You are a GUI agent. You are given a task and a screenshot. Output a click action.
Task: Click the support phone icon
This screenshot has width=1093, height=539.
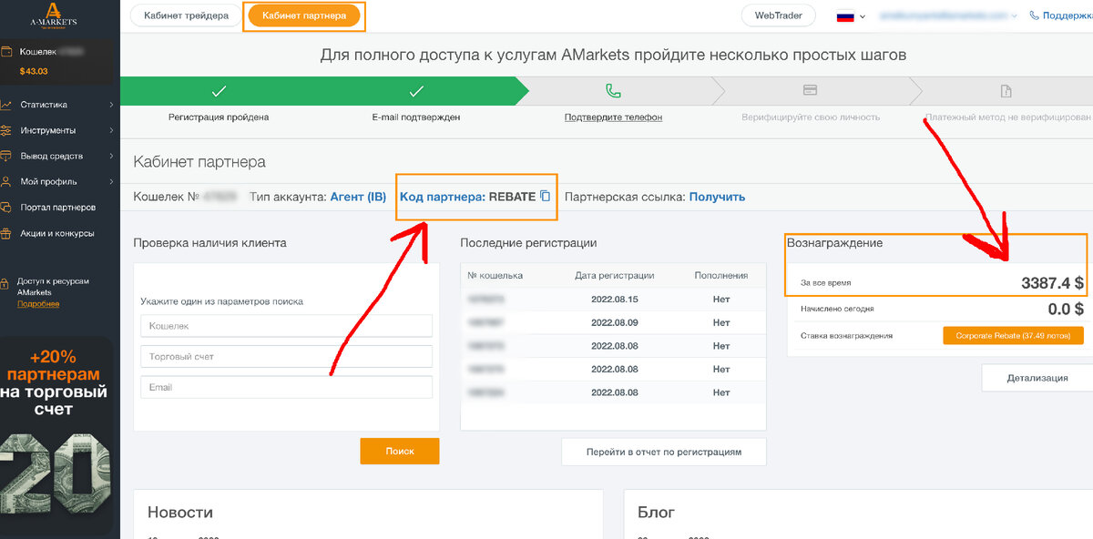coord(1035,15)
